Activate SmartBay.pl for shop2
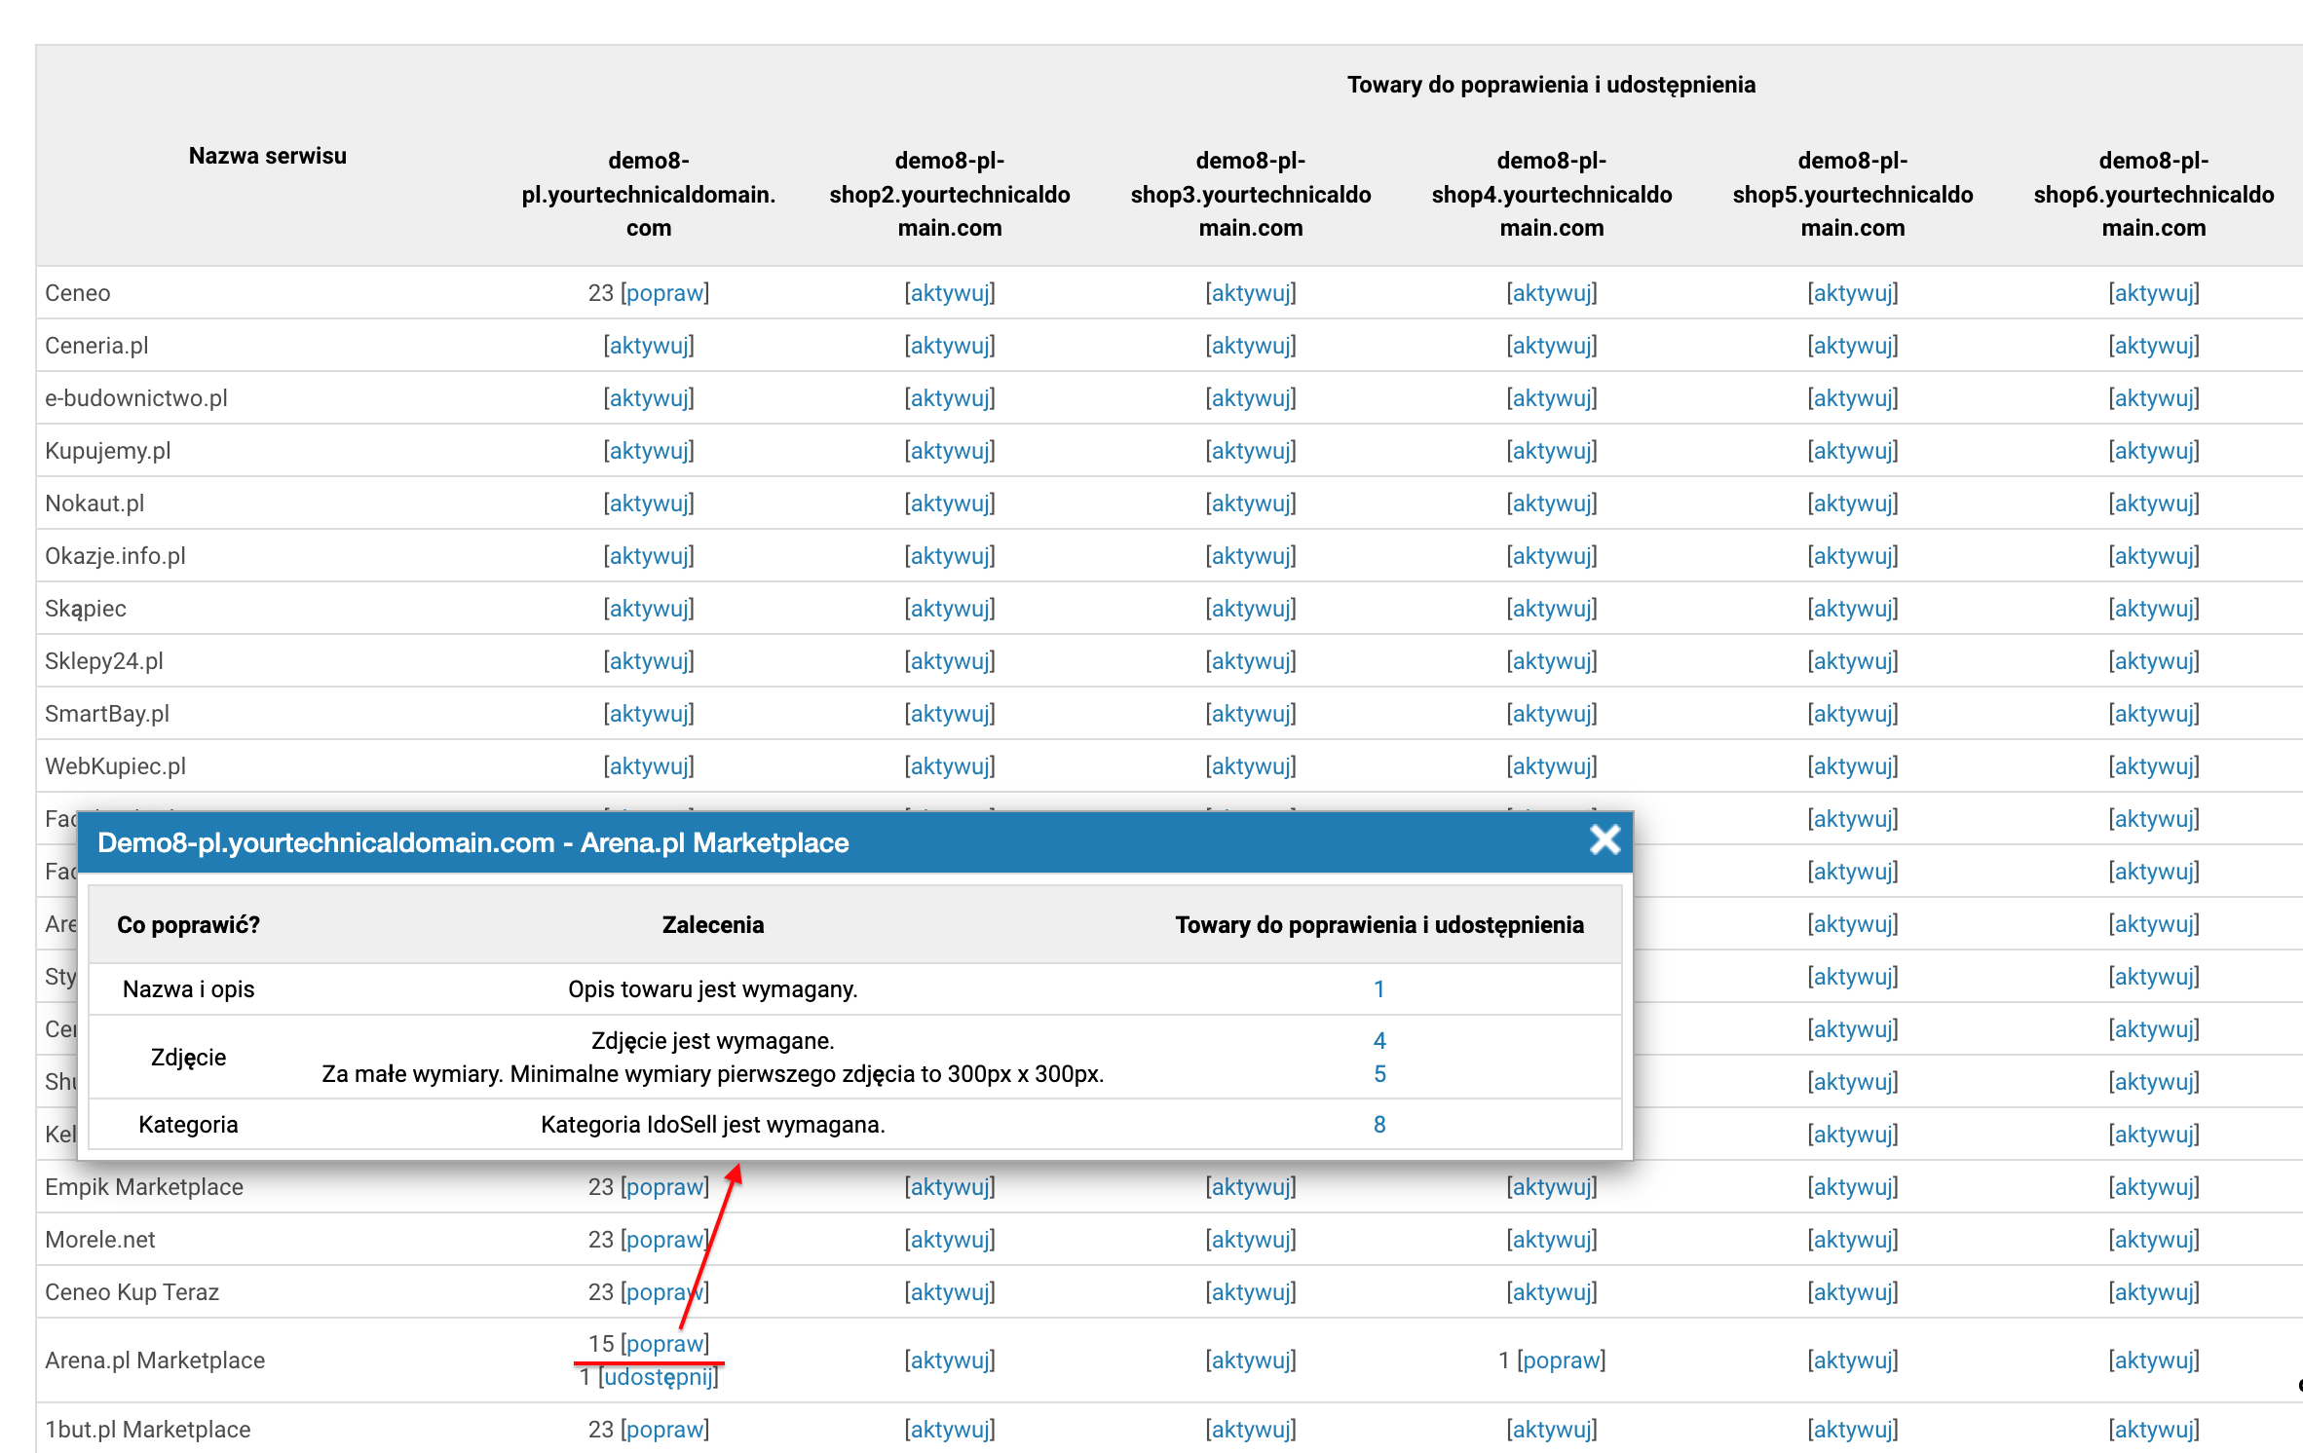This screenshot has height=1453, width=2303. [x=950, y=714]
